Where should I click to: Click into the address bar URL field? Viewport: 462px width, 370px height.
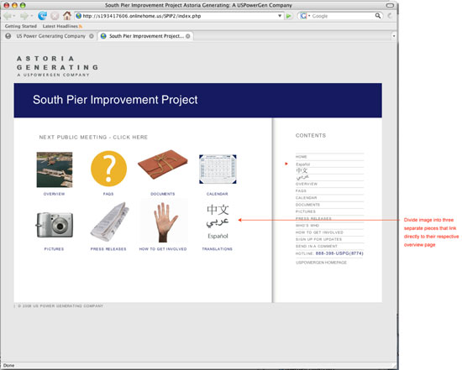click(176, 16)
